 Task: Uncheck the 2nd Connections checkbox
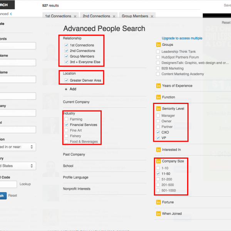pyautogui.click(x=67, y=51)
